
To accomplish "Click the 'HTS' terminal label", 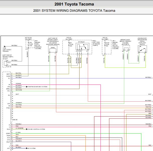I will pos(9,140).
